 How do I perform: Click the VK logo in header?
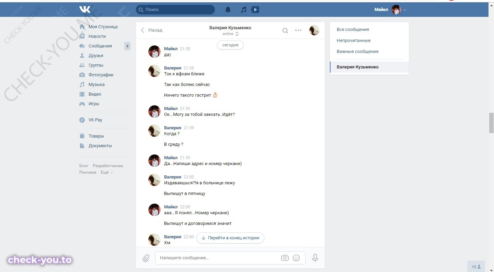tap(85, 10)
